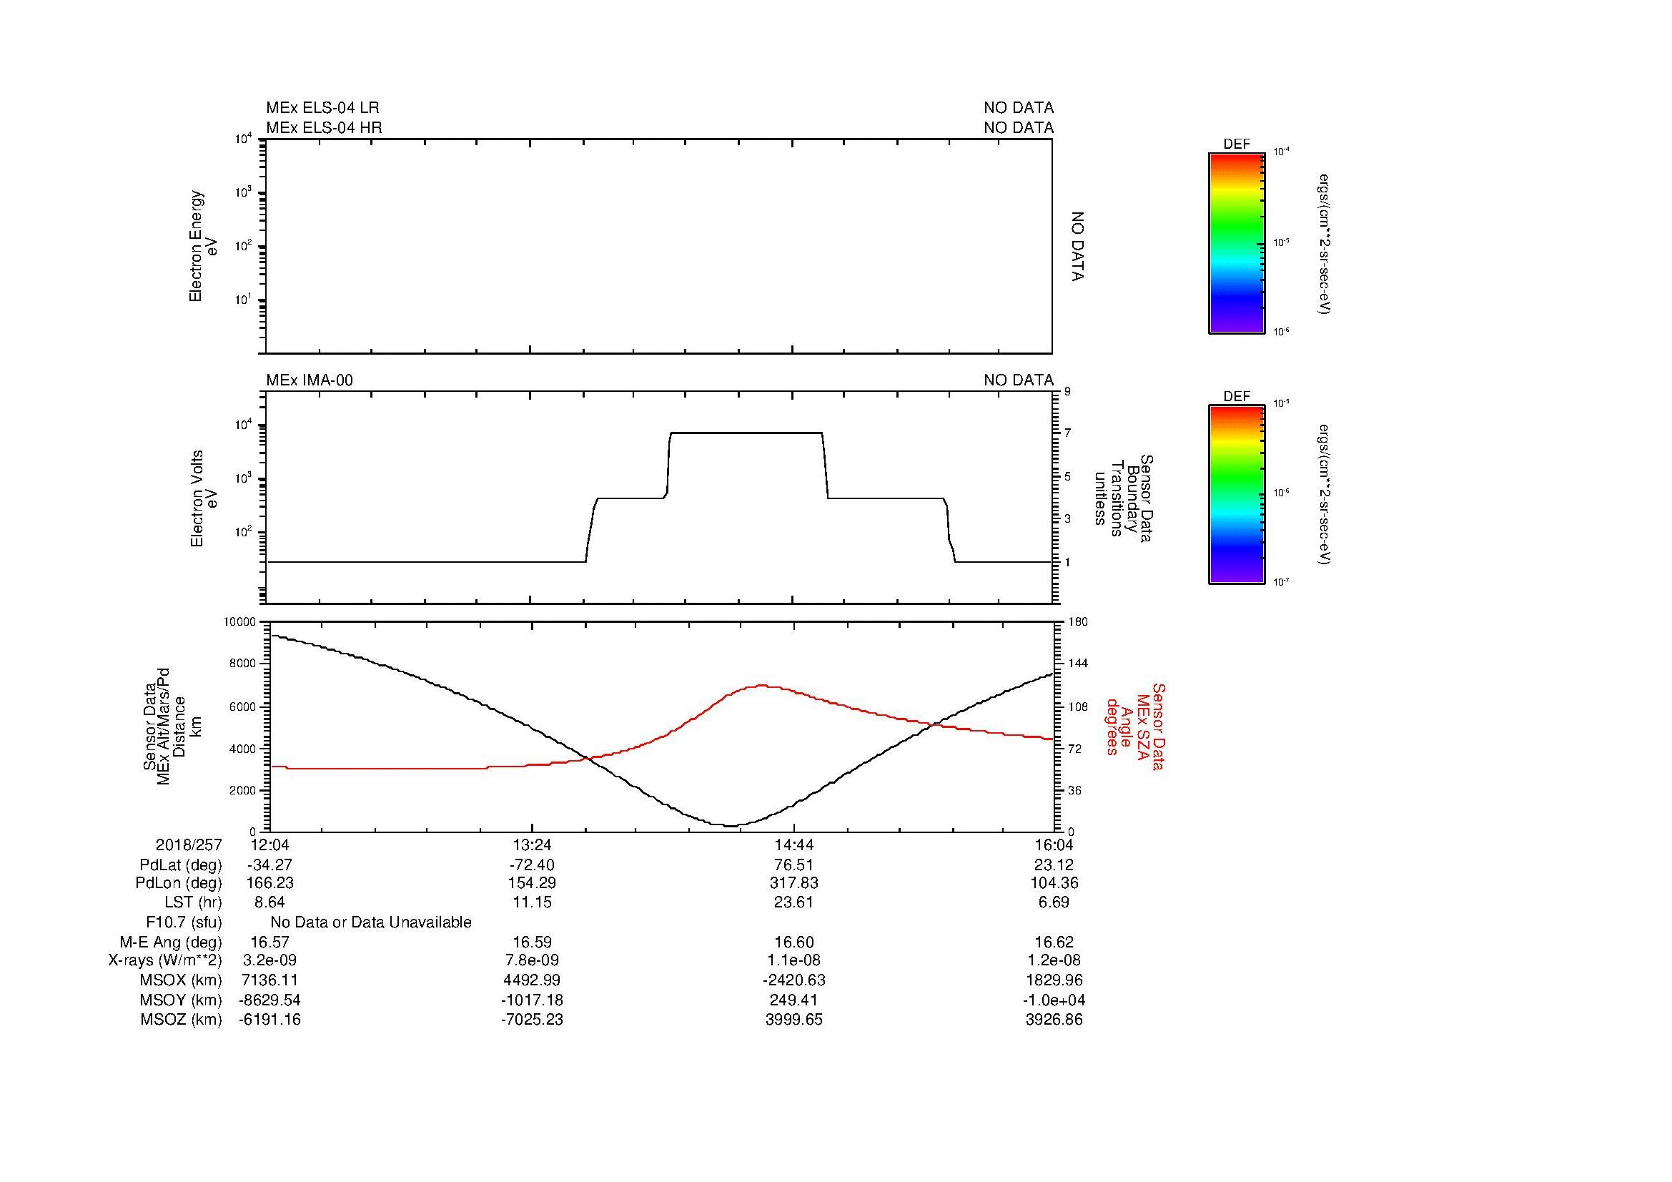Click the 'MSOY (km)' row label
Image resolution: width=1672 pixels, height=1182 pixels.
click(x=181, y=1000)
